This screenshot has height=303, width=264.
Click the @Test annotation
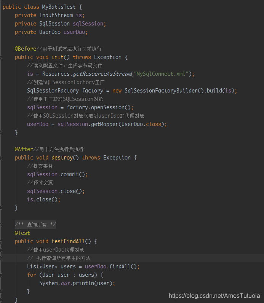[x=22, y=233]
